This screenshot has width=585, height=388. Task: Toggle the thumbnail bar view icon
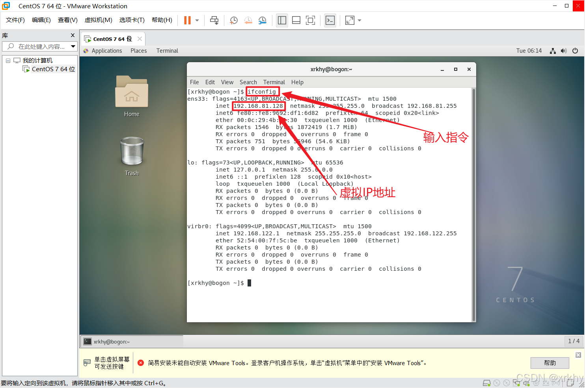tap(296, 20)
